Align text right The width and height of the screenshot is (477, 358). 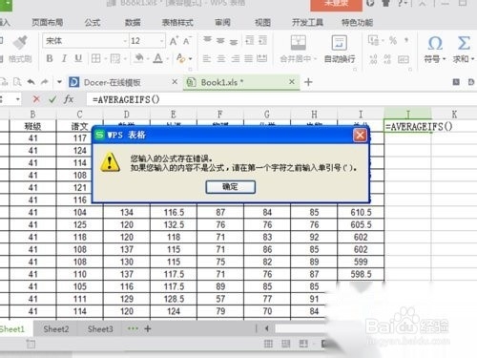(x=236, y=58)
